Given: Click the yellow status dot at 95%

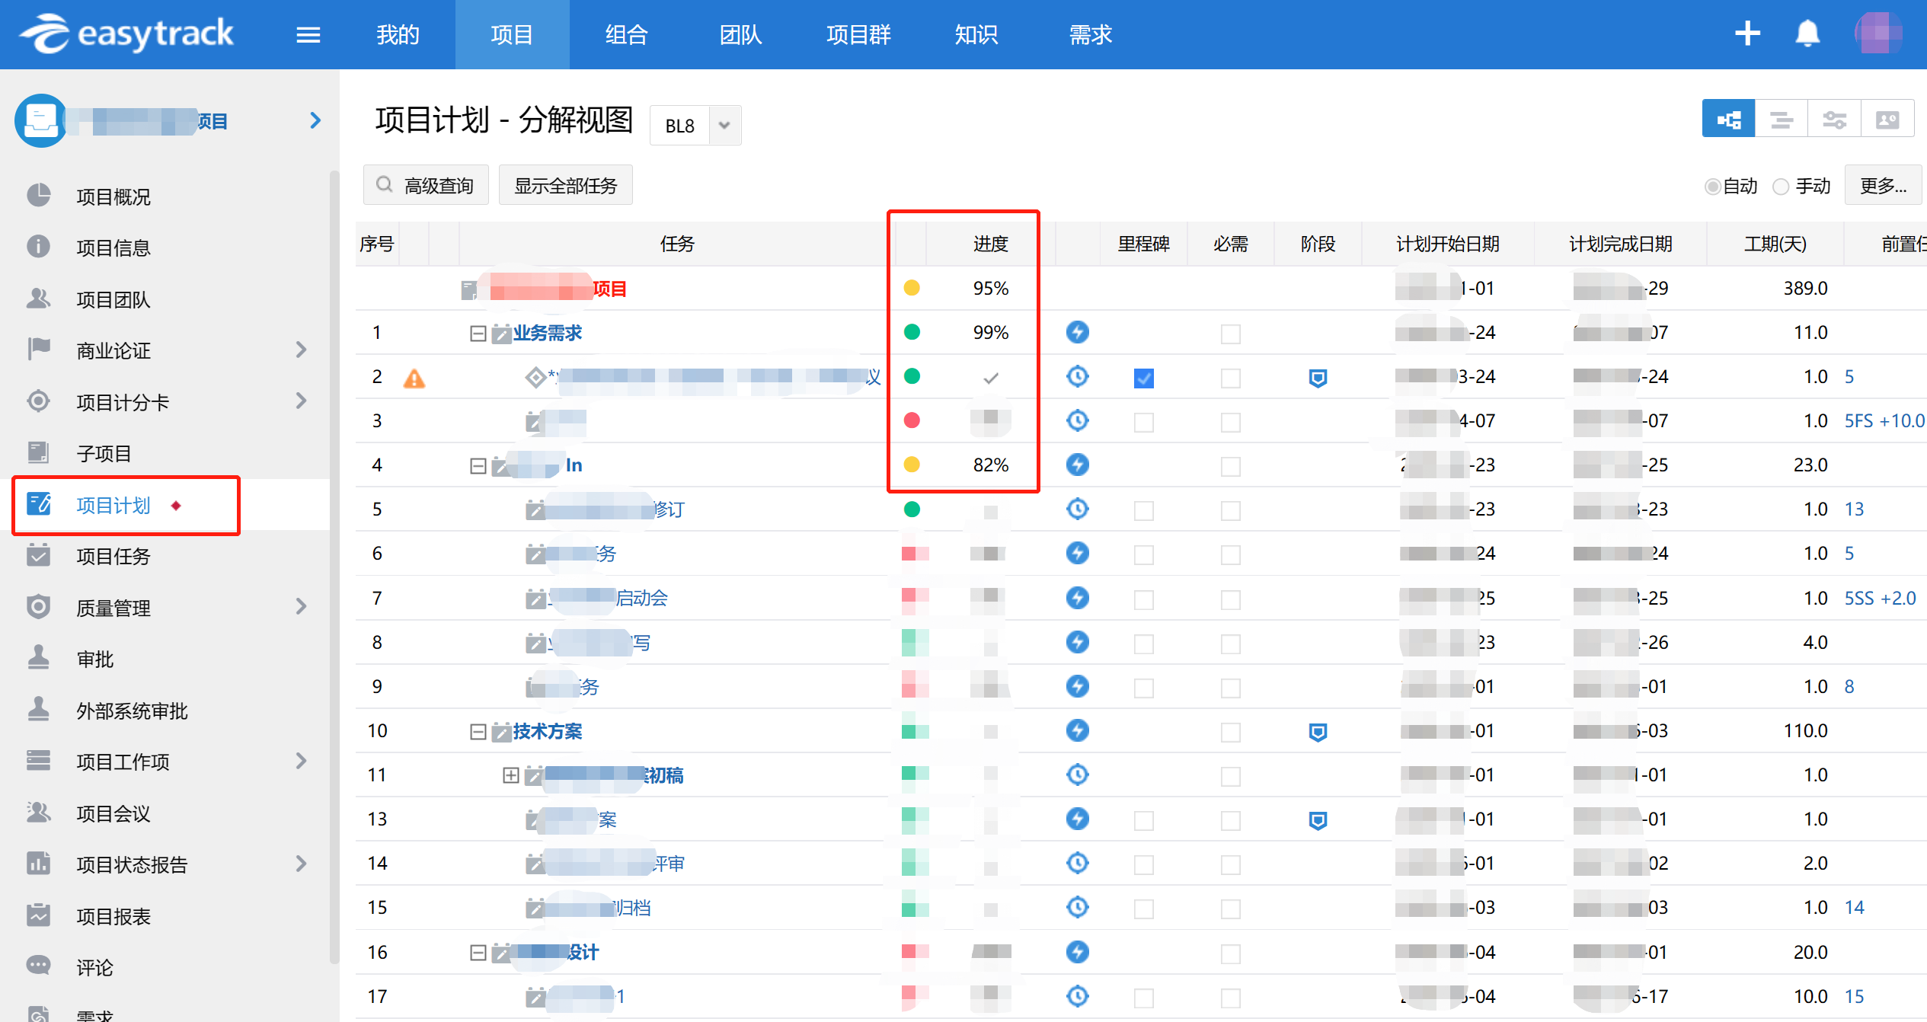Looking at the screenshot, I should click(x=911, y=288).
